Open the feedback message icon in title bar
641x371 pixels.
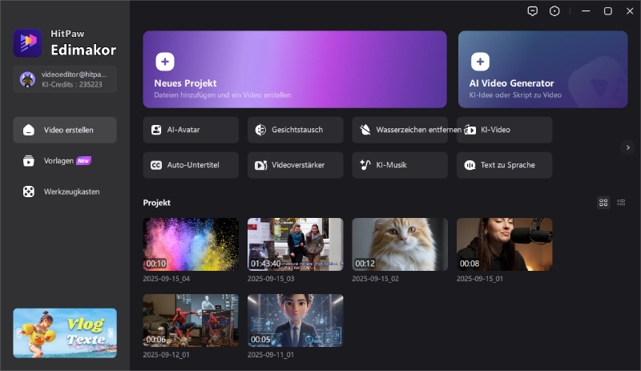coord(532,11)
